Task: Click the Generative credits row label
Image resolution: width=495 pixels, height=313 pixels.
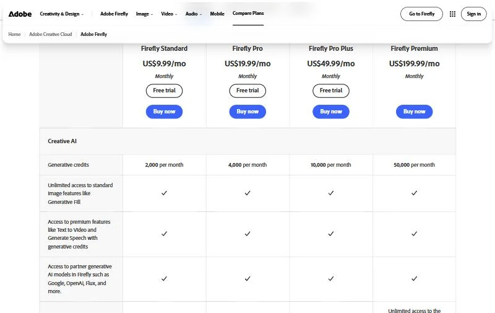Action: pyautogui.click(x=69, y=165)
